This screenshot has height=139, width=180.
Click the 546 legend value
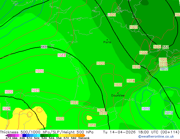[52, 138]
